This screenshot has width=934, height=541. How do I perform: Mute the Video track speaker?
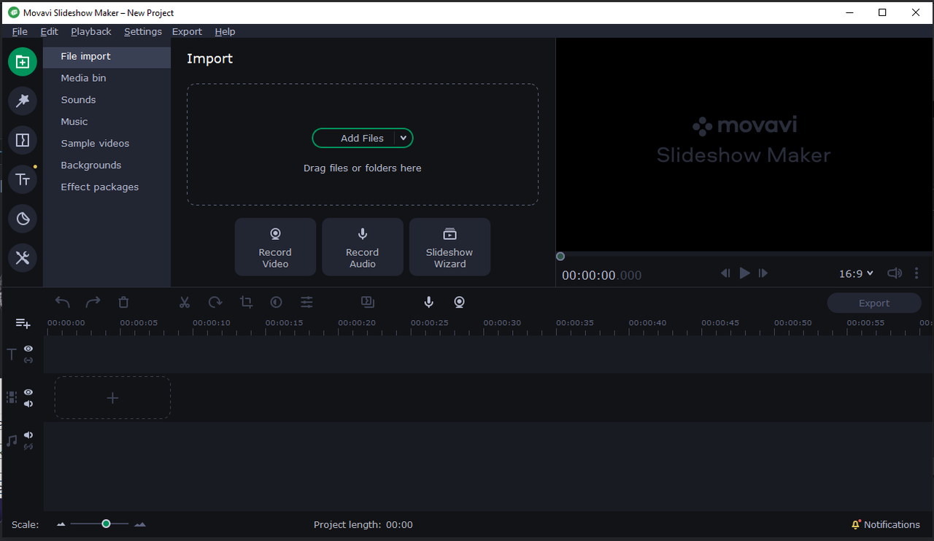[28, 404]
